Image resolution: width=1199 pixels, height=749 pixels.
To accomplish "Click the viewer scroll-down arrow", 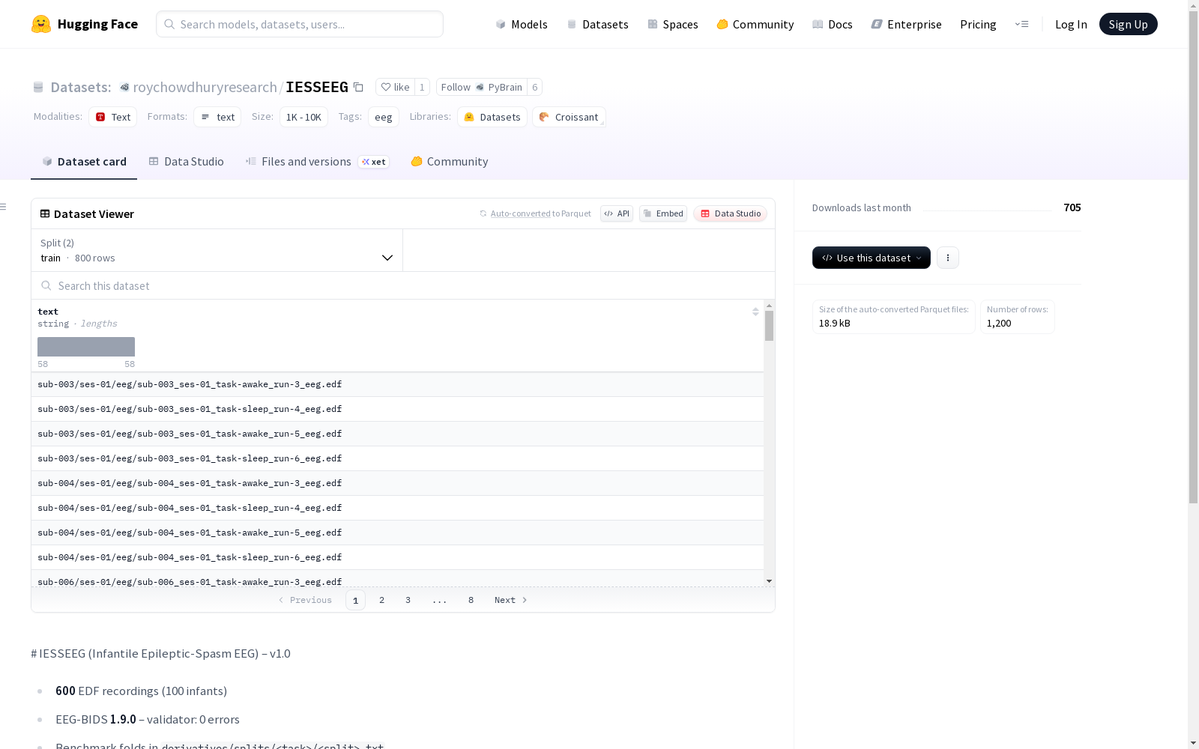I will (x=769, y=581).
